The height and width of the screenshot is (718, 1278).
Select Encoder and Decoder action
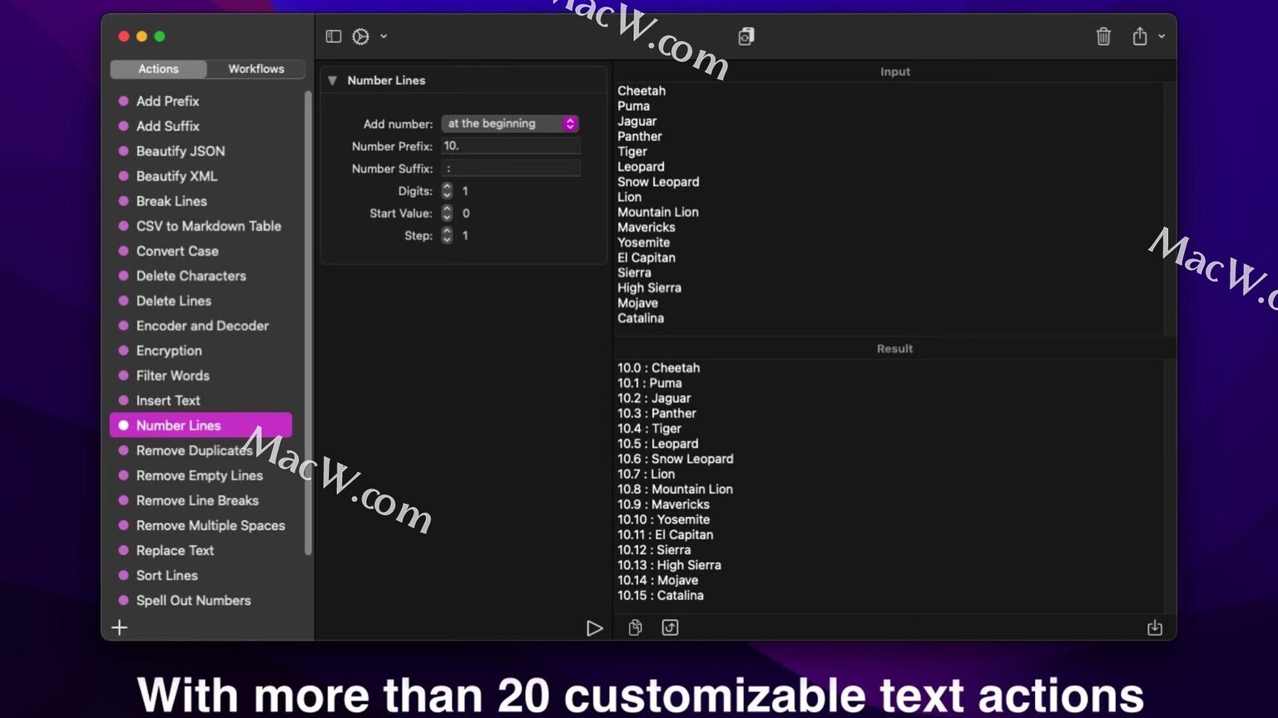(x=201, y=325)
